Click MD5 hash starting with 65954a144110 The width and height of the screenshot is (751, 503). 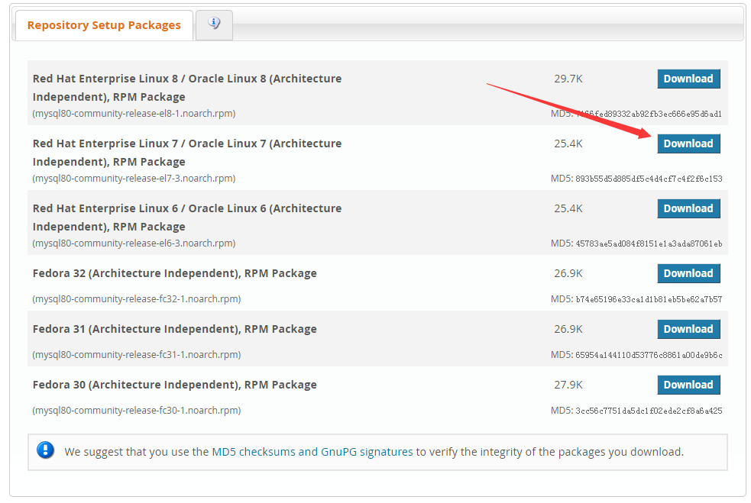(x=649, y=355)
